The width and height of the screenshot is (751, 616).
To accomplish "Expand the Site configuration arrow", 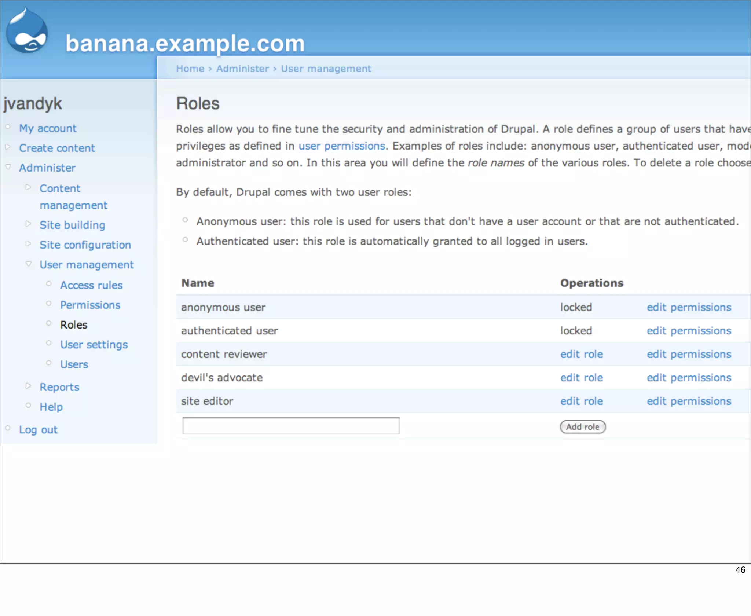I will [28, 243].
